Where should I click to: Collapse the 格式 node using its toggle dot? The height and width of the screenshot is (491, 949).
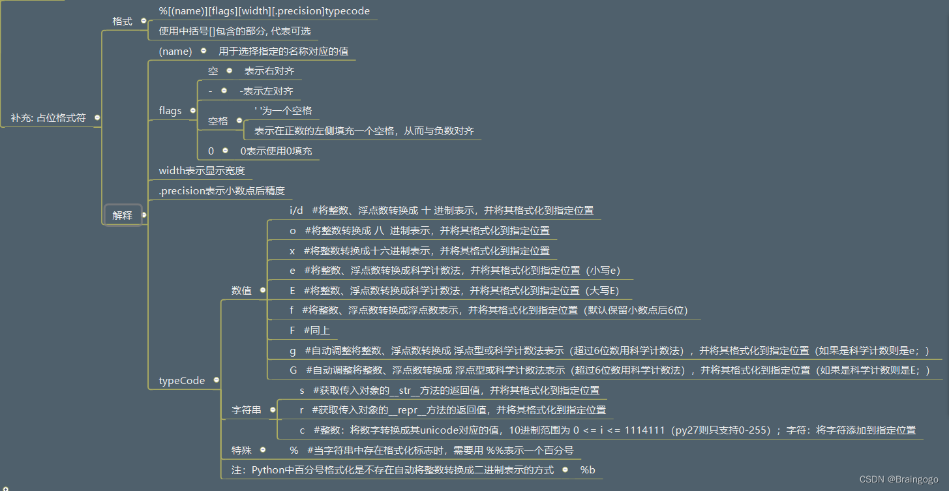143,20
